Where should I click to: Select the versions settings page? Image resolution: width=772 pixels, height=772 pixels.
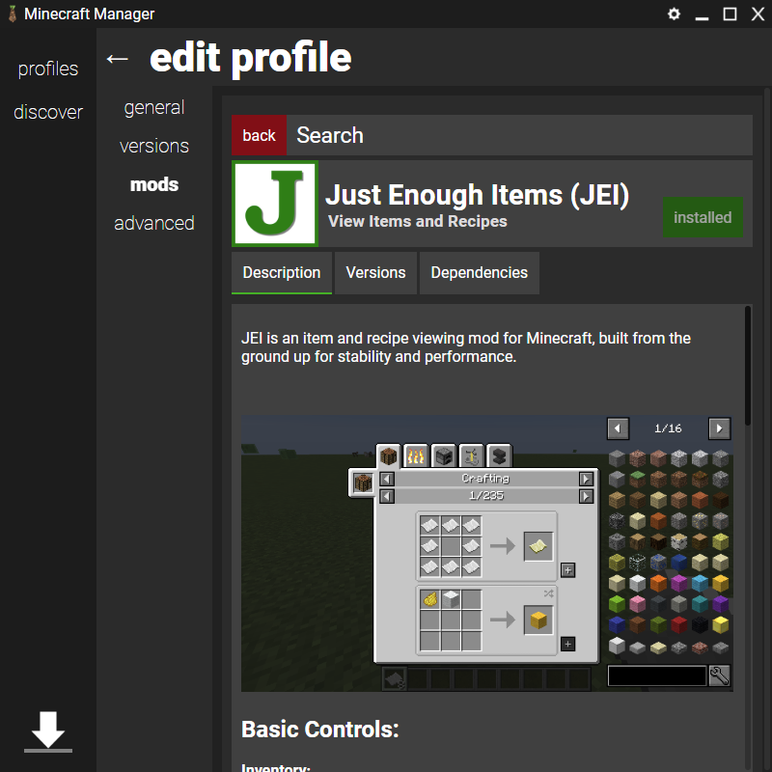pyautogui.click(x=154, y=146)
